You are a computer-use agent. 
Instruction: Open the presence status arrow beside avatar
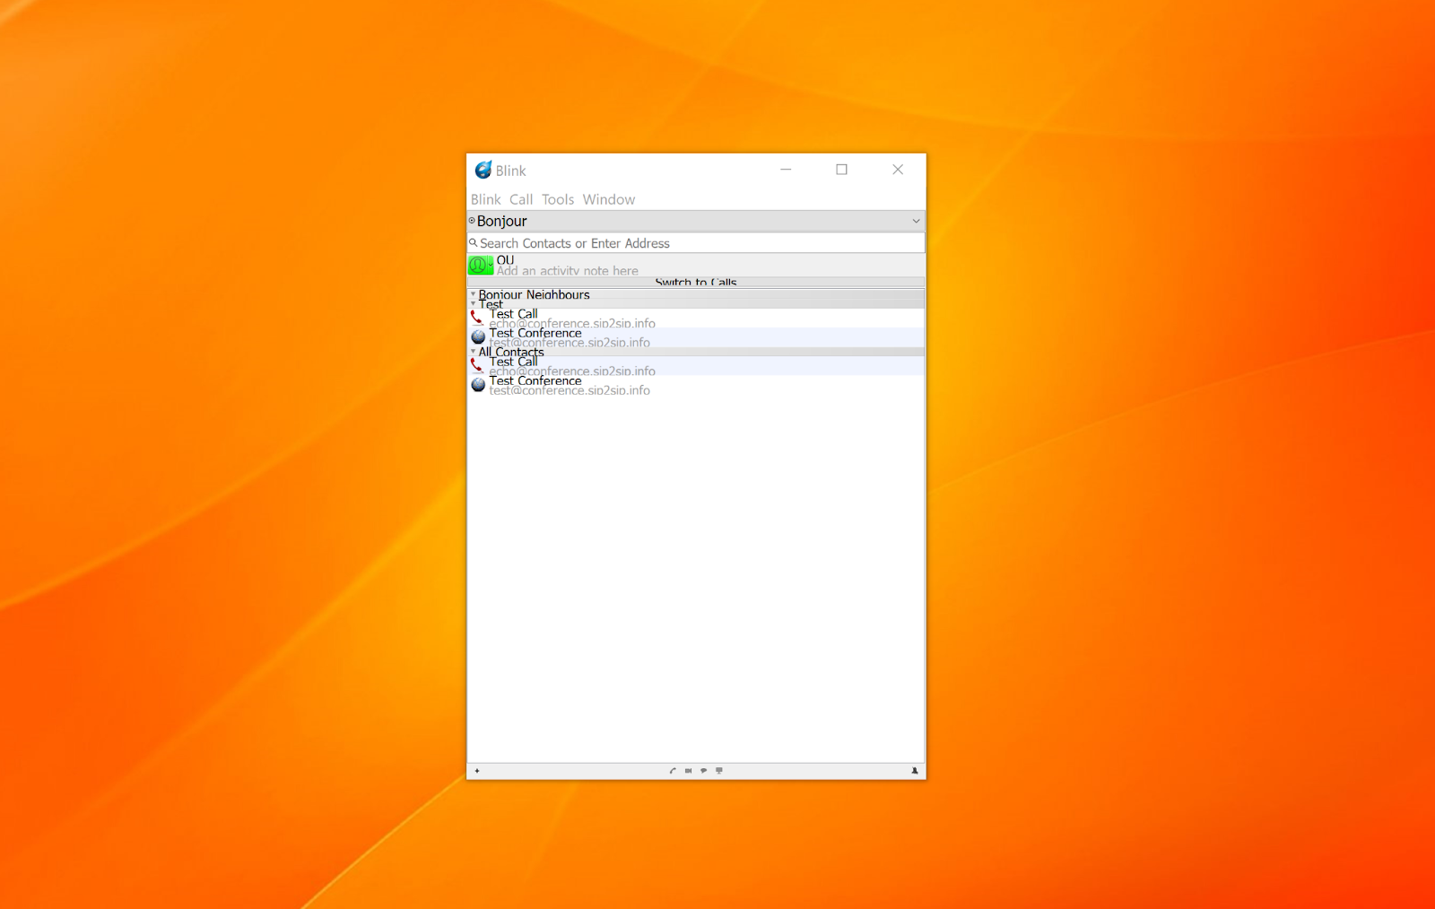pyautogui.click(x=491, y=265)
